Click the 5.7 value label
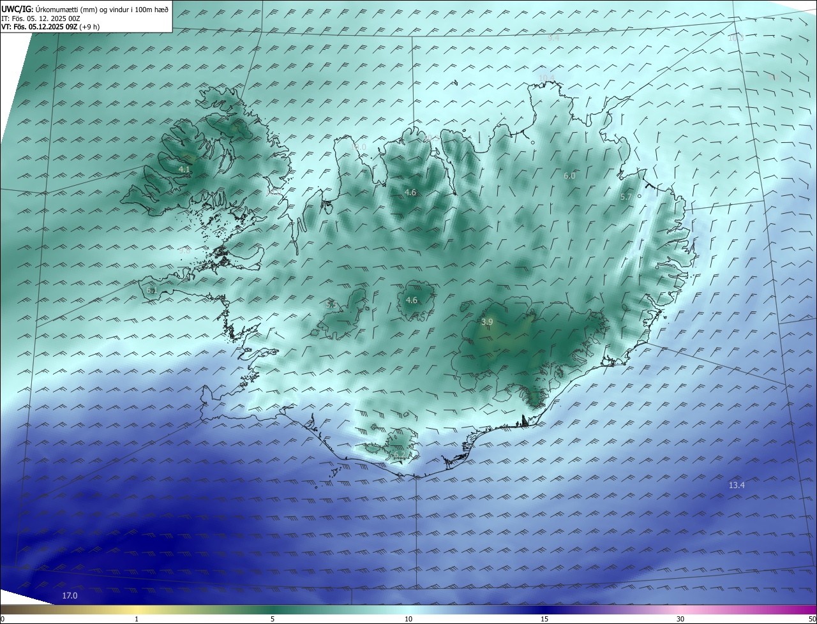The image size is (817, 624). tap(626, 198)
